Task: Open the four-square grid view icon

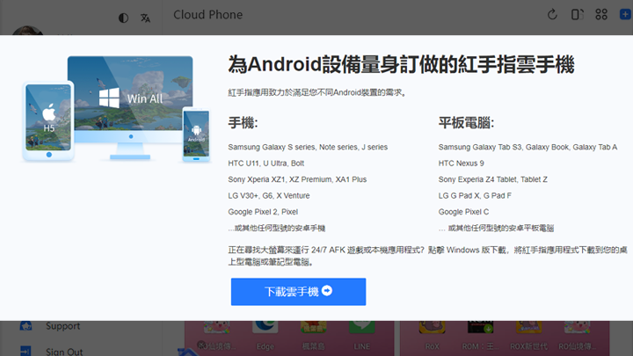Action: [x=601, y=15]
